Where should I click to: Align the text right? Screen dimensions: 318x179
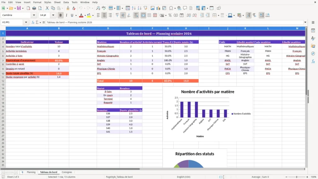point(110,15)
